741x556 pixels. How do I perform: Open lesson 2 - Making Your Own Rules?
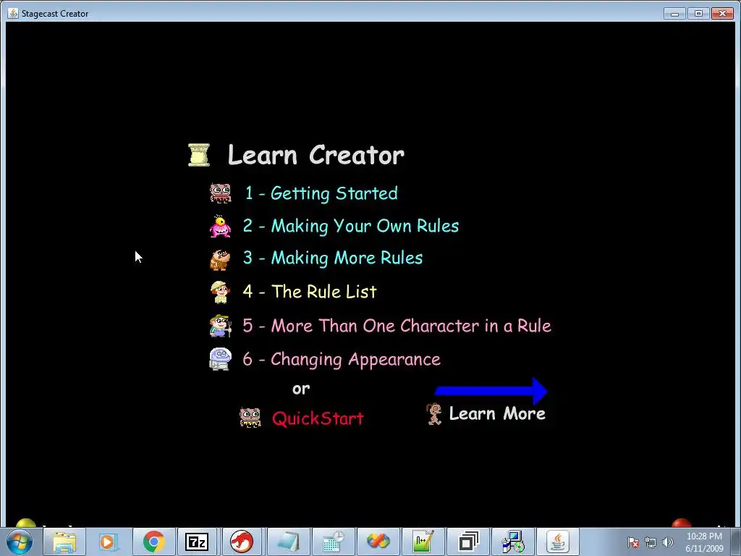pos(351,226)
